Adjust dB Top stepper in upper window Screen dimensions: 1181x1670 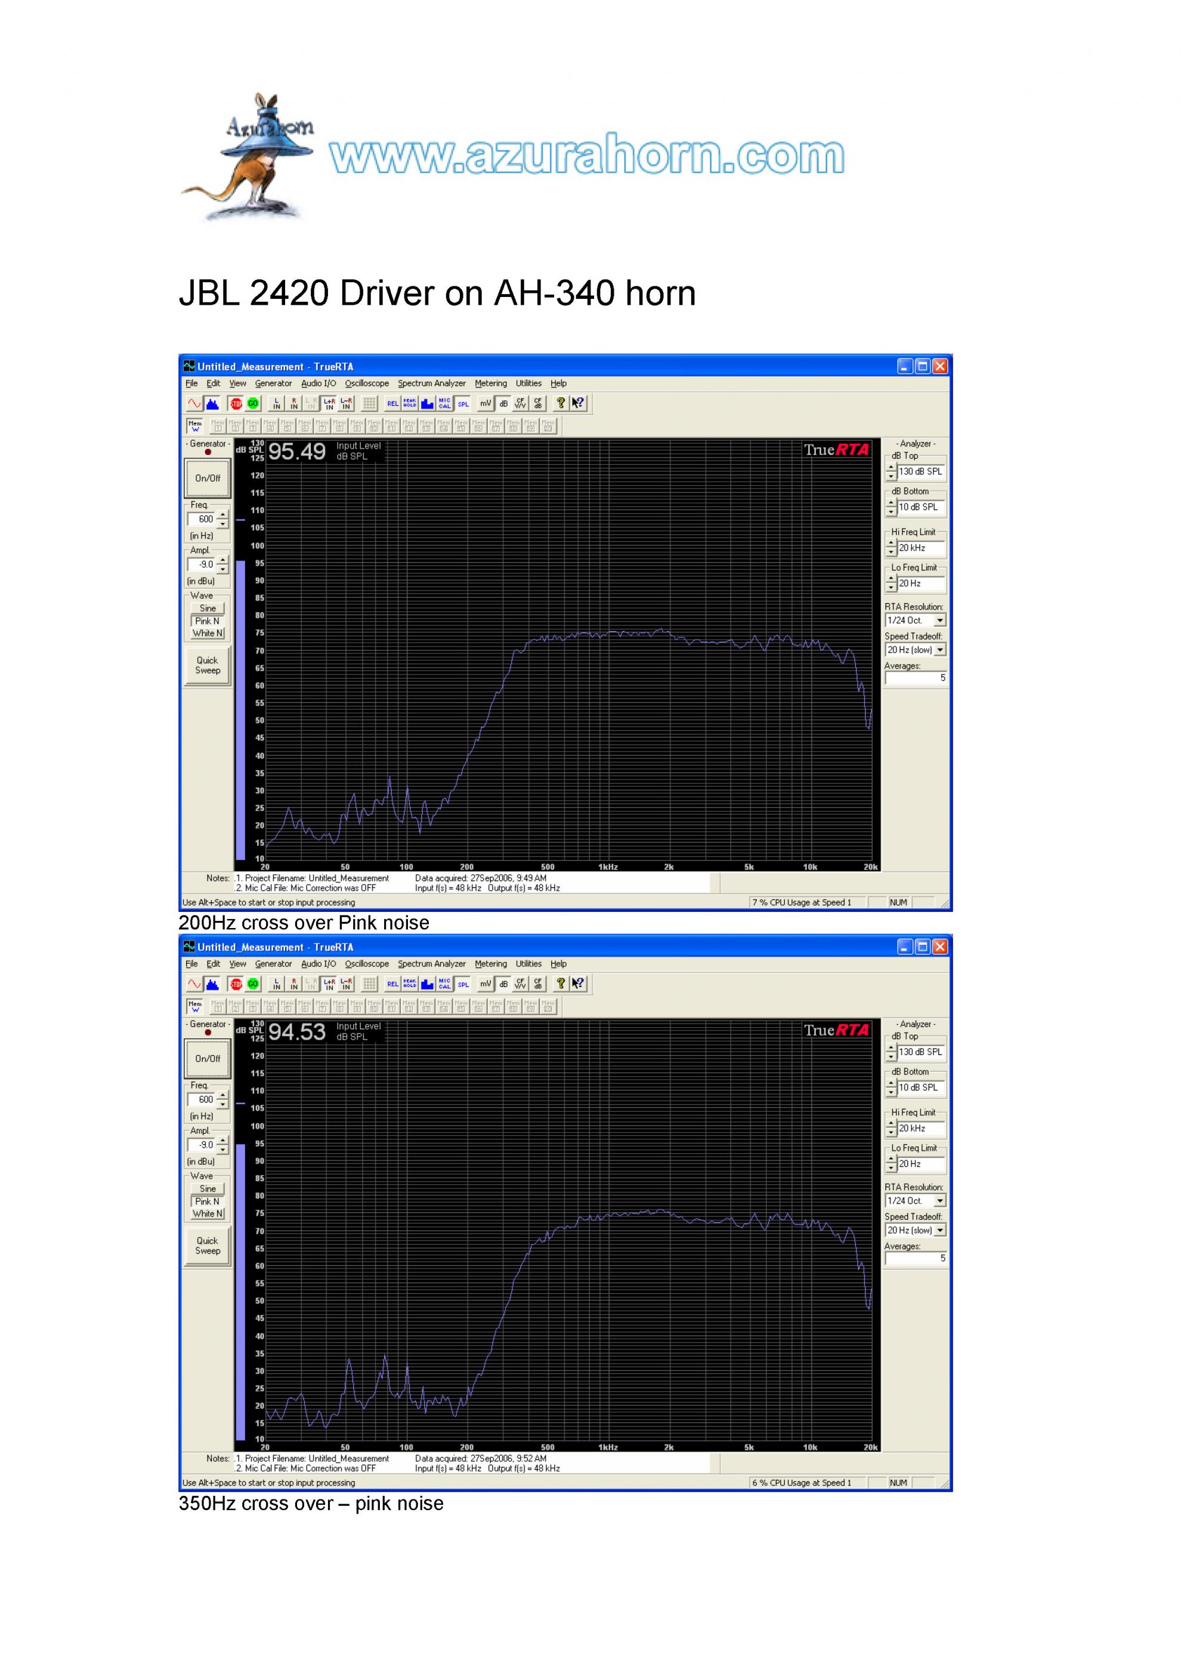pos(891,472)
